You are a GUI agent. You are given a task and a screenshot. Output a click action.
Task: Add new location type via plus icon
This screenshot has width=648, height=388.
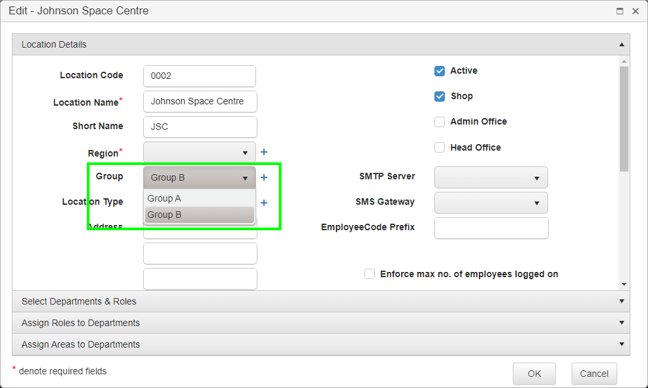click(x=264, y=203)
